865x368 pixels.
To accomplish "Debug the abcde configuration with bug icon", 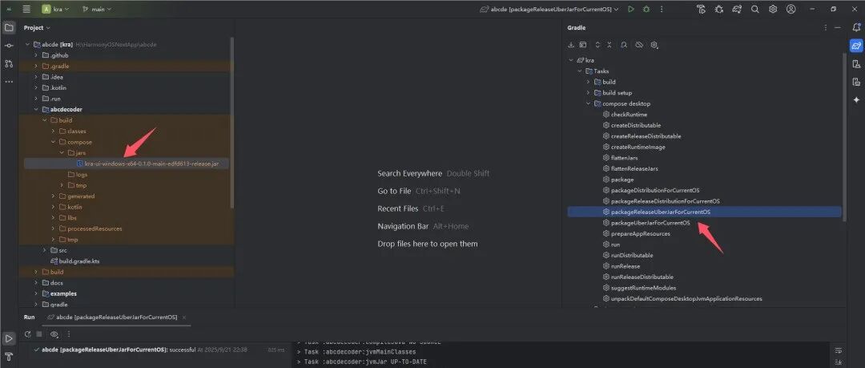I will coord(646,10).
